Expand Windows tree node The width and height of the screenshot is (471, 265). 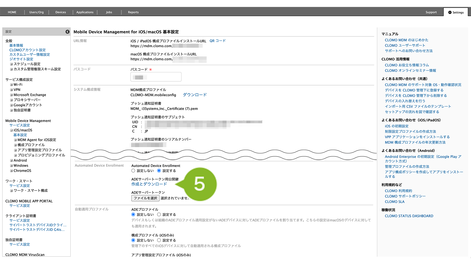[11, 166]
